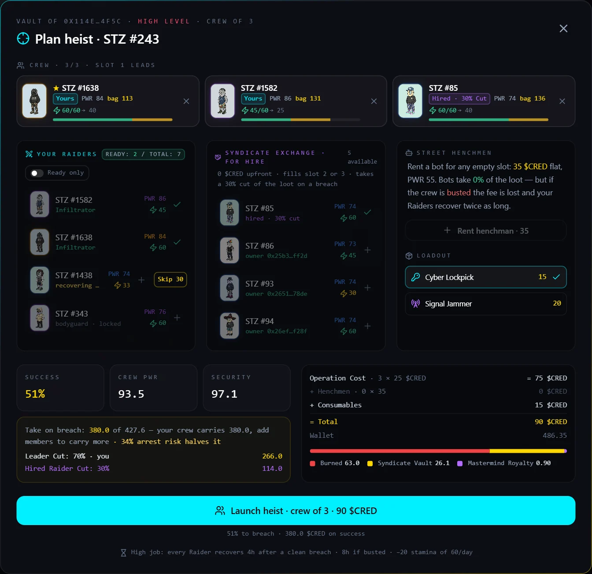The height and width of the screenshot is (574, 592).
Task: Click the READY: 2 / TOTAL: 7 badge
Action: click(143, 154)
